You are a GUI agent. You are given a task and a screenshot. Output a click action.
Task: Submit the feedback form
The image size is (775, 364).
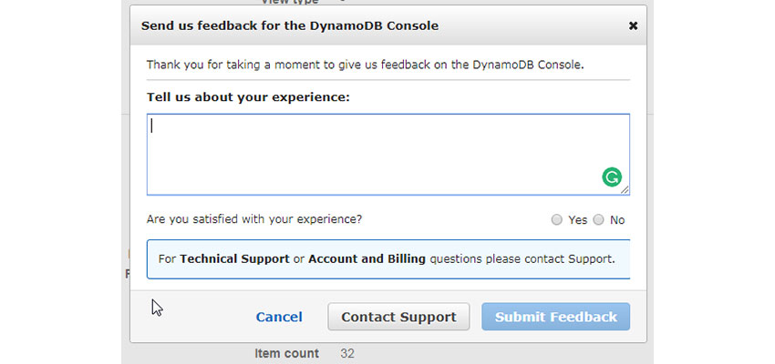point(555,317)
